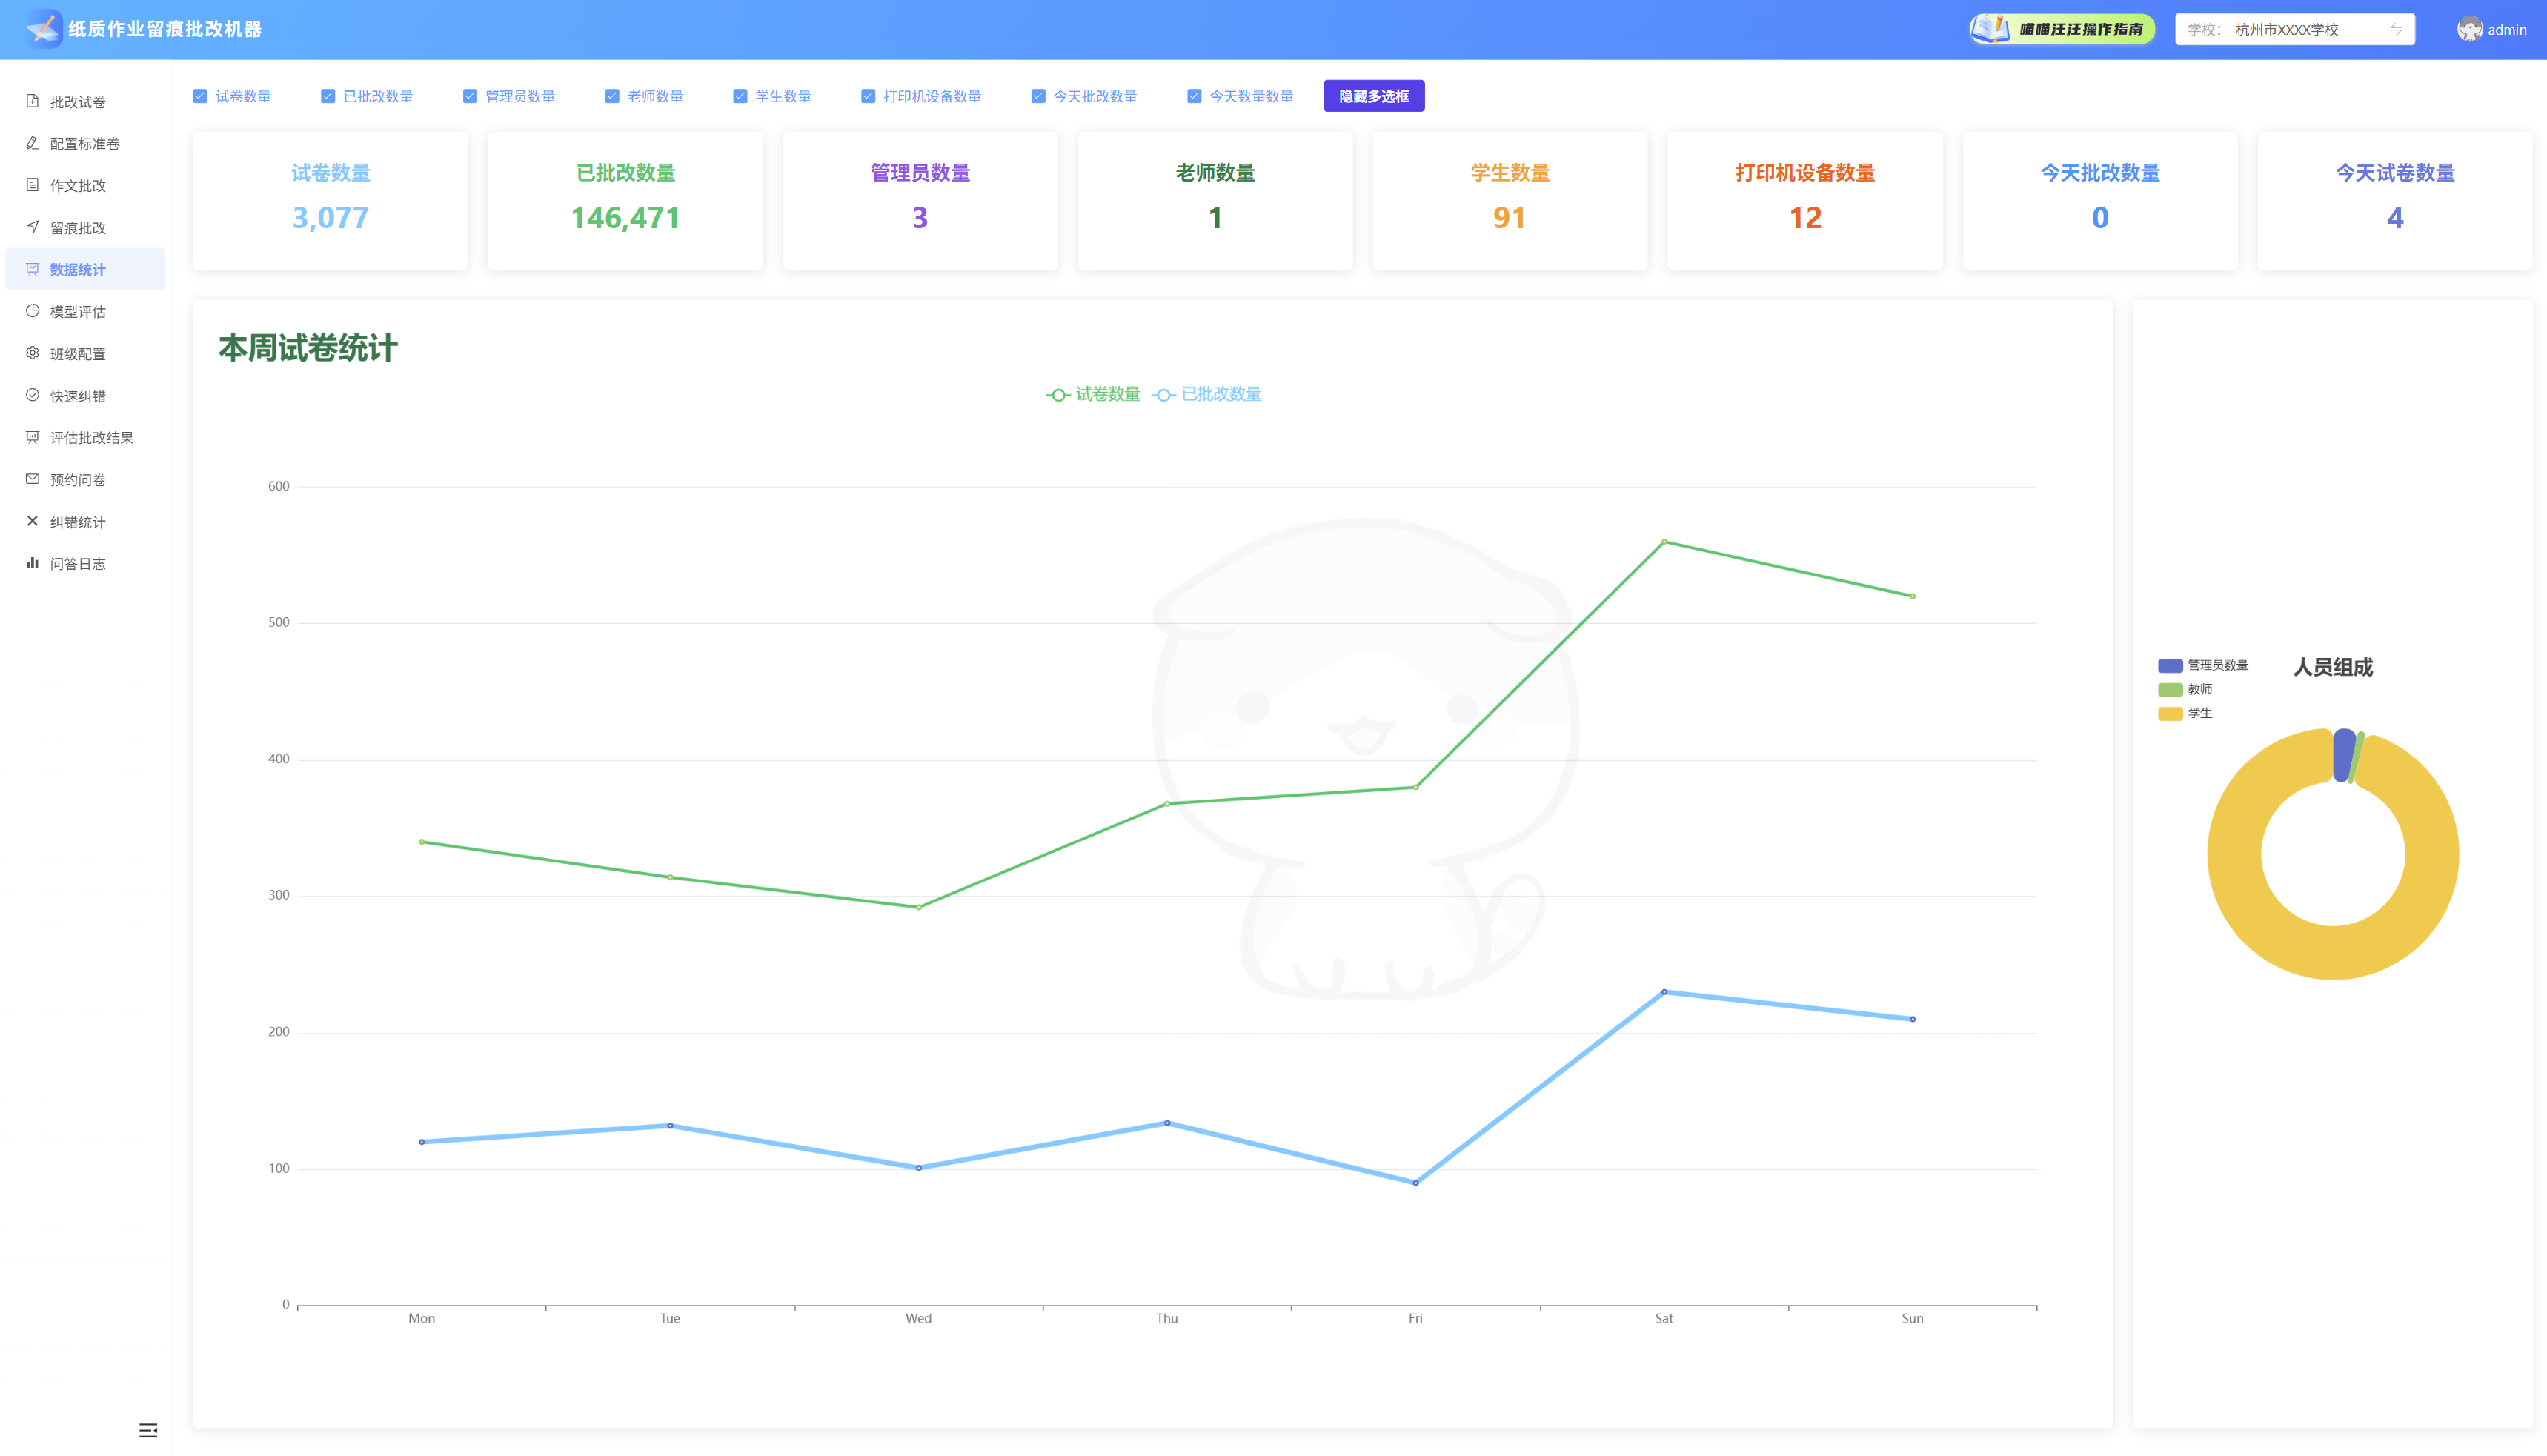Click the 批改试卷 sidebar icon
This screenshot has height=1456, width=2547.
pos(32,101)
